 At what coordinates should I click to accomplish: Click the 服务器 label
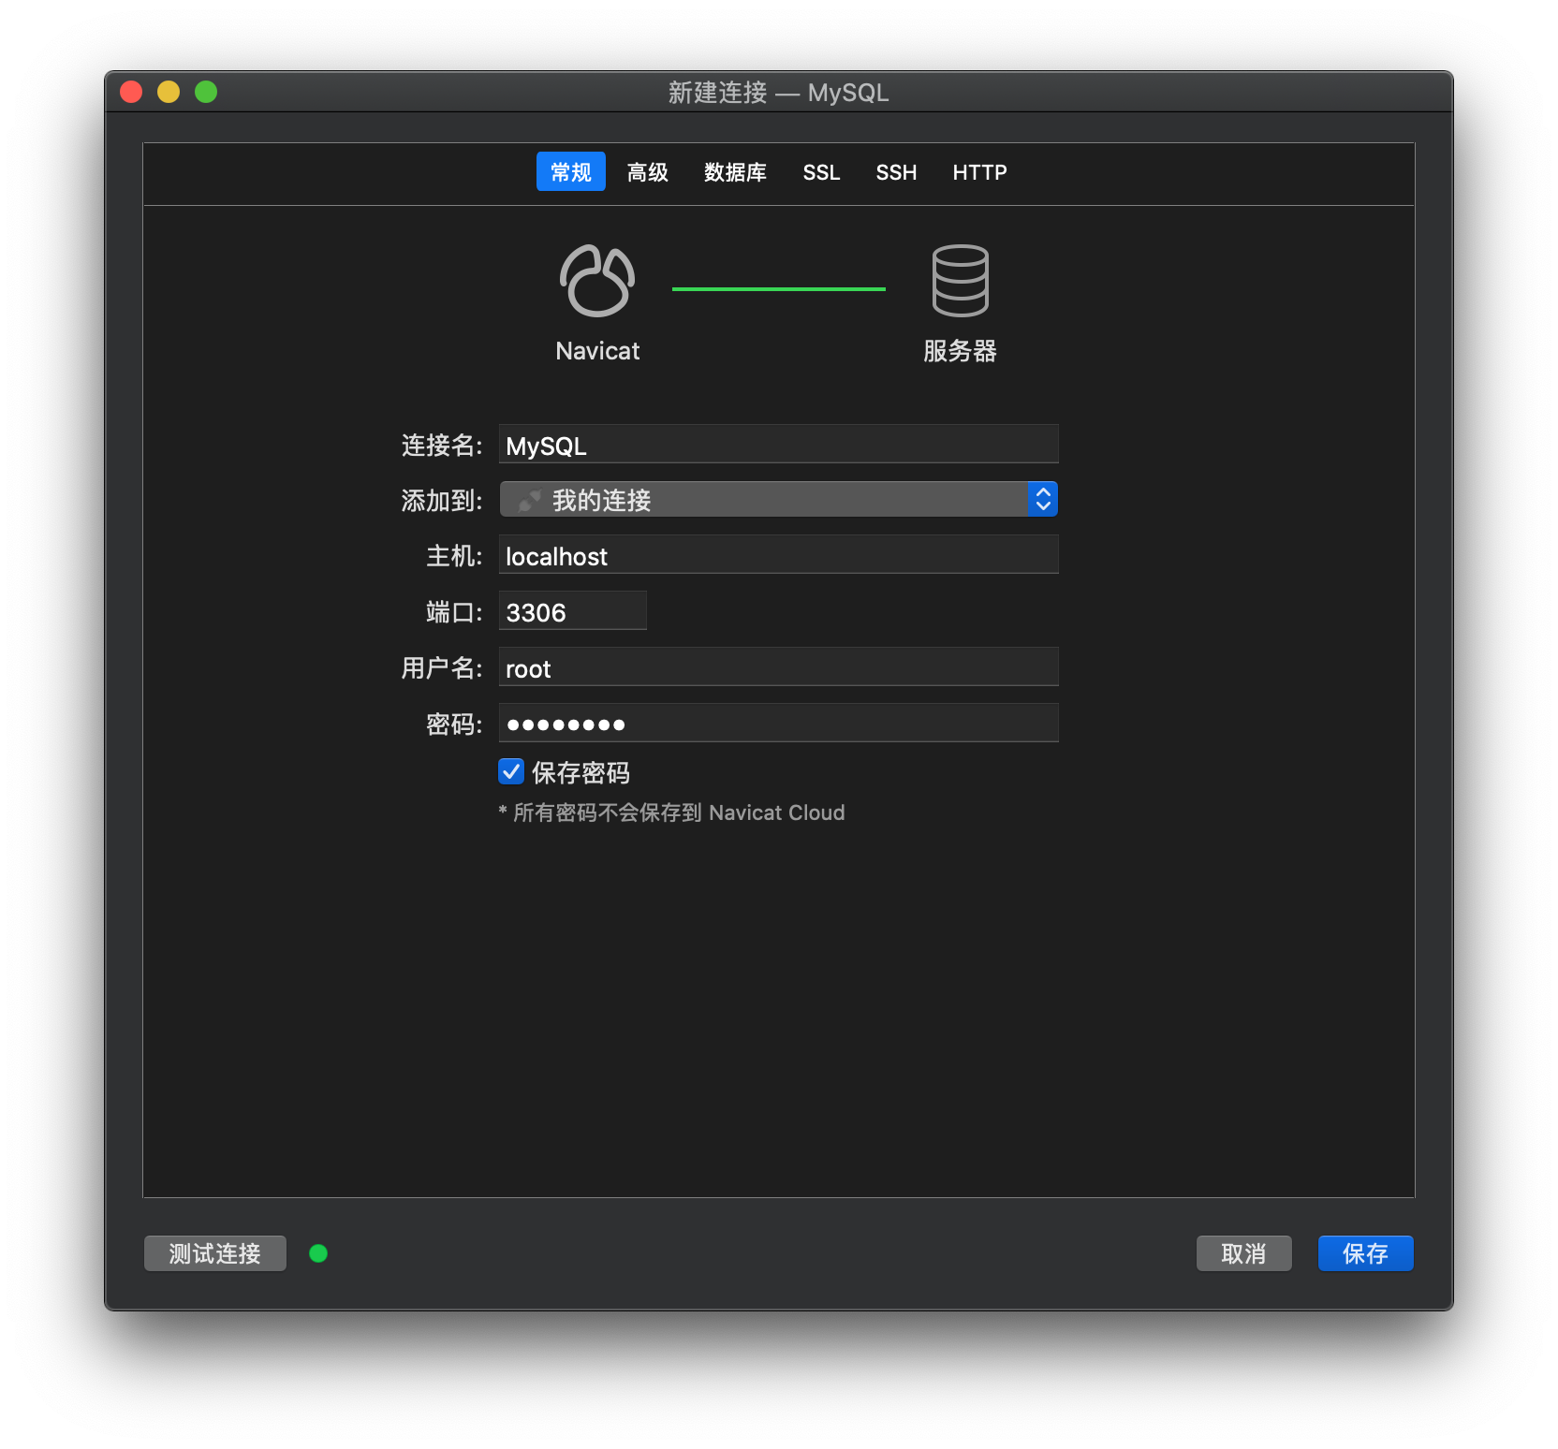click(x=960, y=351)
